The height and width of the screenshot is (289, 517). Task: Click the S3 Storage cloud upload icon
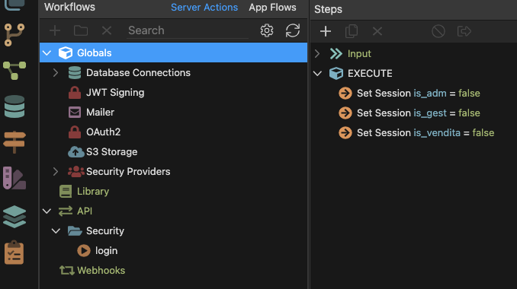point(75,152)
